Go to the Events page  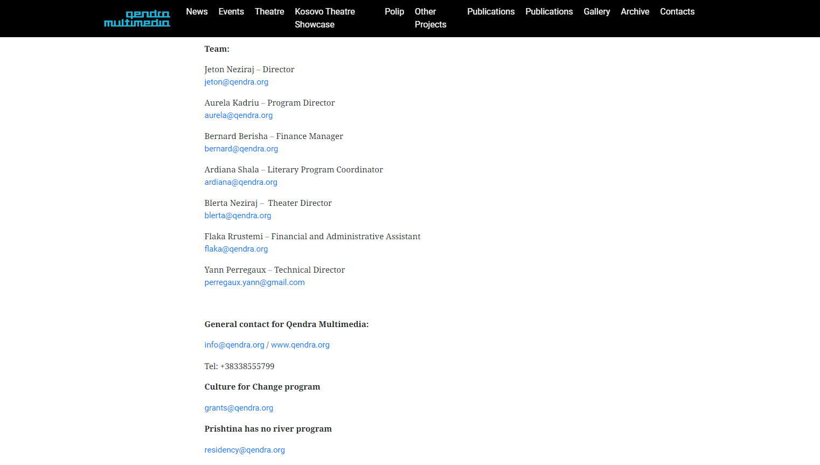click(x=231, y=12)
